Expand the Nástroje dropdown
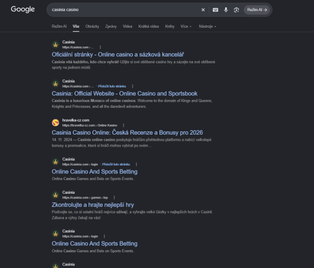The image size is (314, 268). (207, 27)
